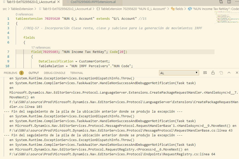
Task: Click CustomerContent value on line 9
Action: tap(93, 61)
